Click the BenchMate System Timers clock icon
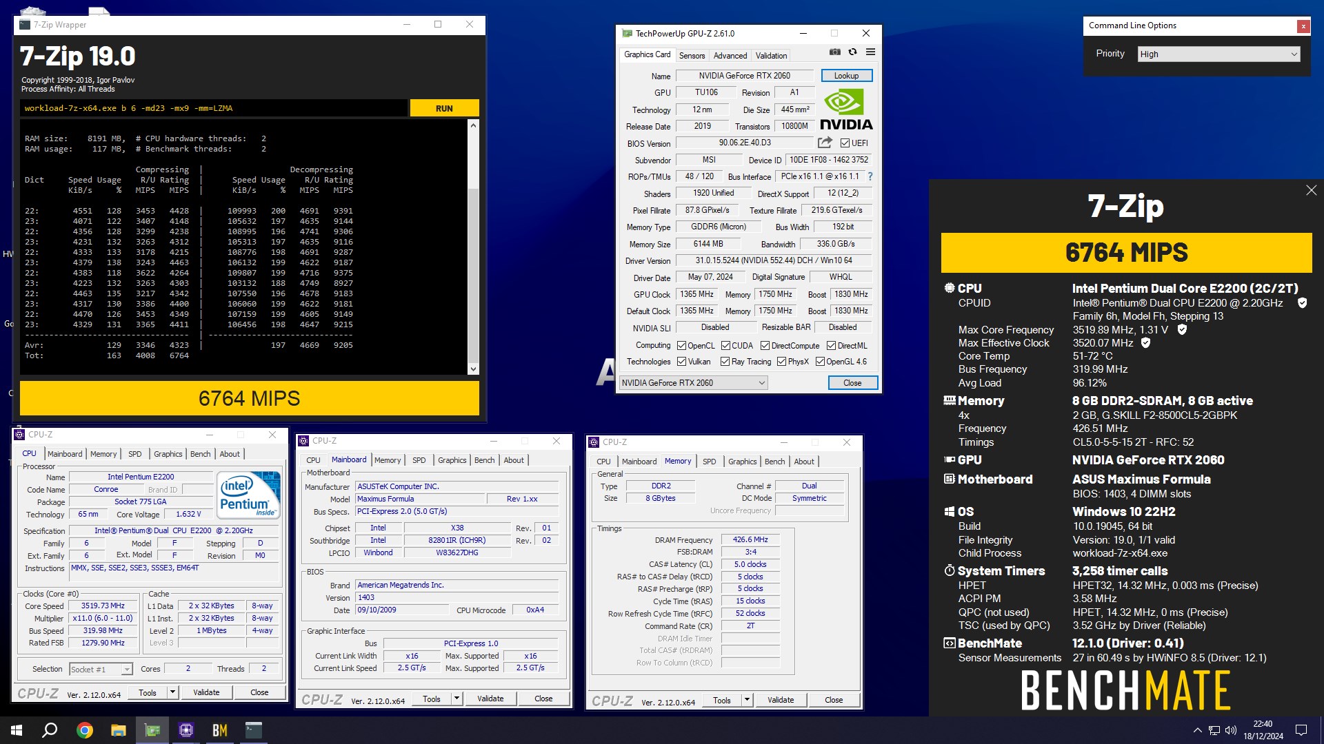 pos(950,570)
